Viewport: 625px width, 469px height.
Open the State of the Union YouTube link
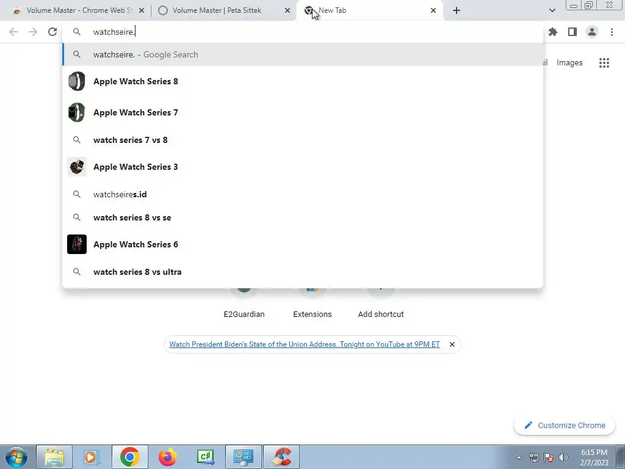(x=305, y=344)
